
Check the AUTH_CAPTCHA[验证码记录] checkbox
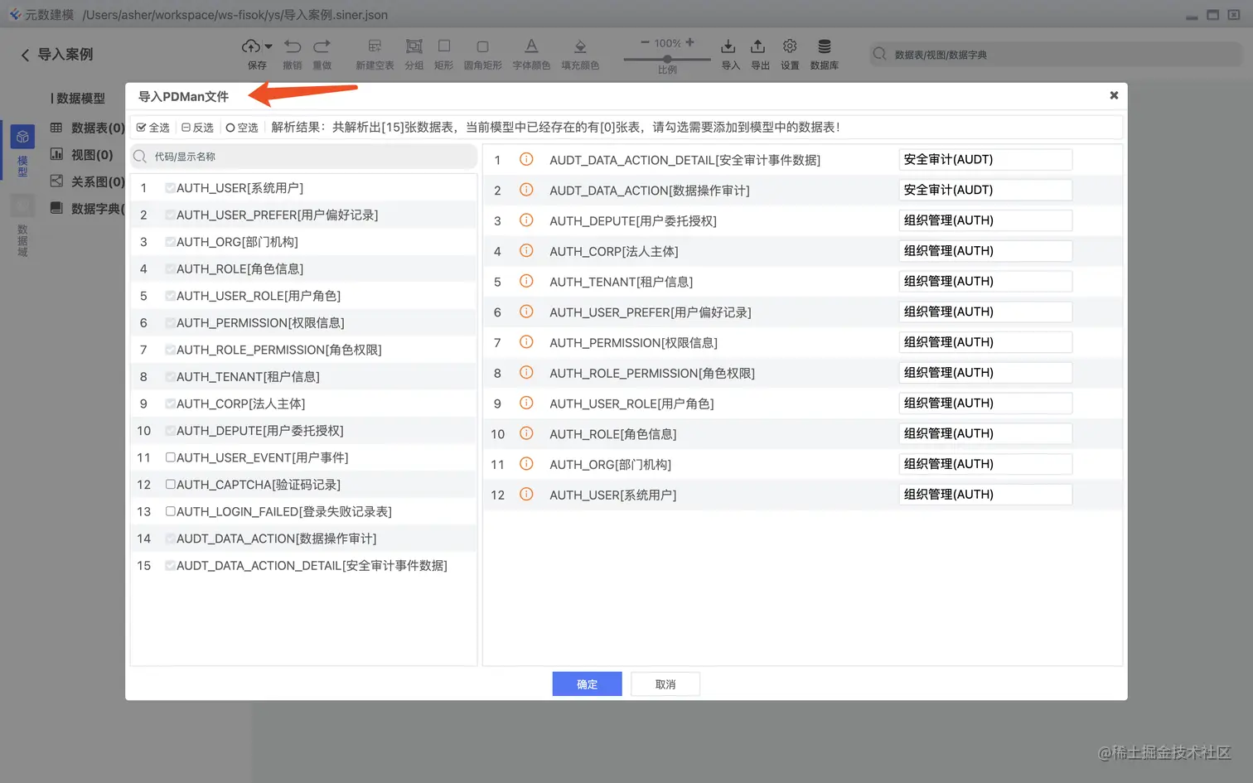(170, 485)
